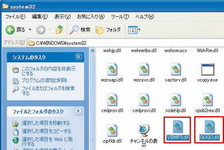Select the highlighted GOGO.dll file icon
The image size is (224, 150).
210,127
